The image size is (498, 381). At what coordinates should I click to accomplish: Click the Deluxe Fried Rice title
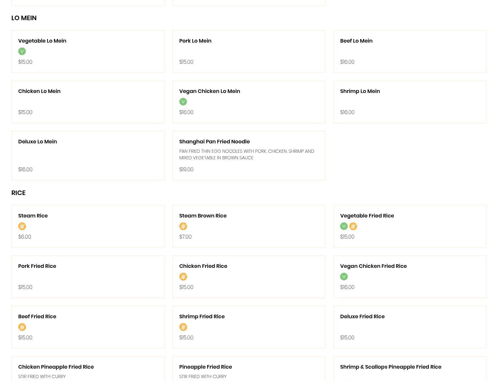click(x=362, y=317)
